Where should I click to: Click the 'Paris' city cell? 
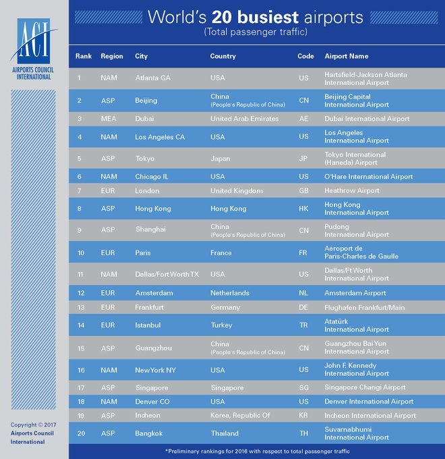tap(143, 253)
